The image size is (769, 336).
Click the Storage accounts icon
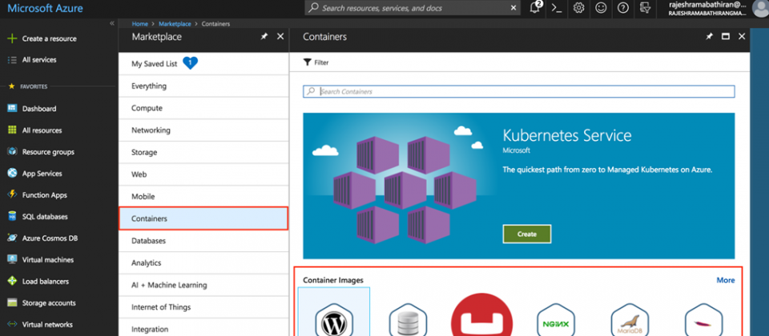pyautogui.click(x=12, y=302)
